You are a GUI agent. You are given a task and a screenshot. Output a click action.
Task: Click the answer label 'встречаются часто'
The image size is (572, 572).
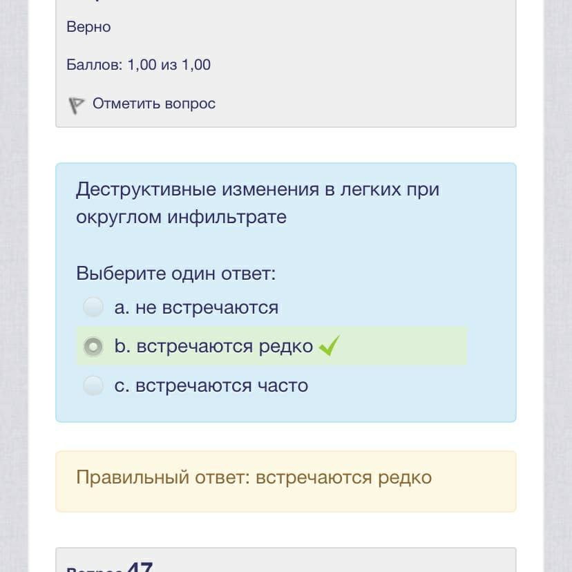pos(221,385)
